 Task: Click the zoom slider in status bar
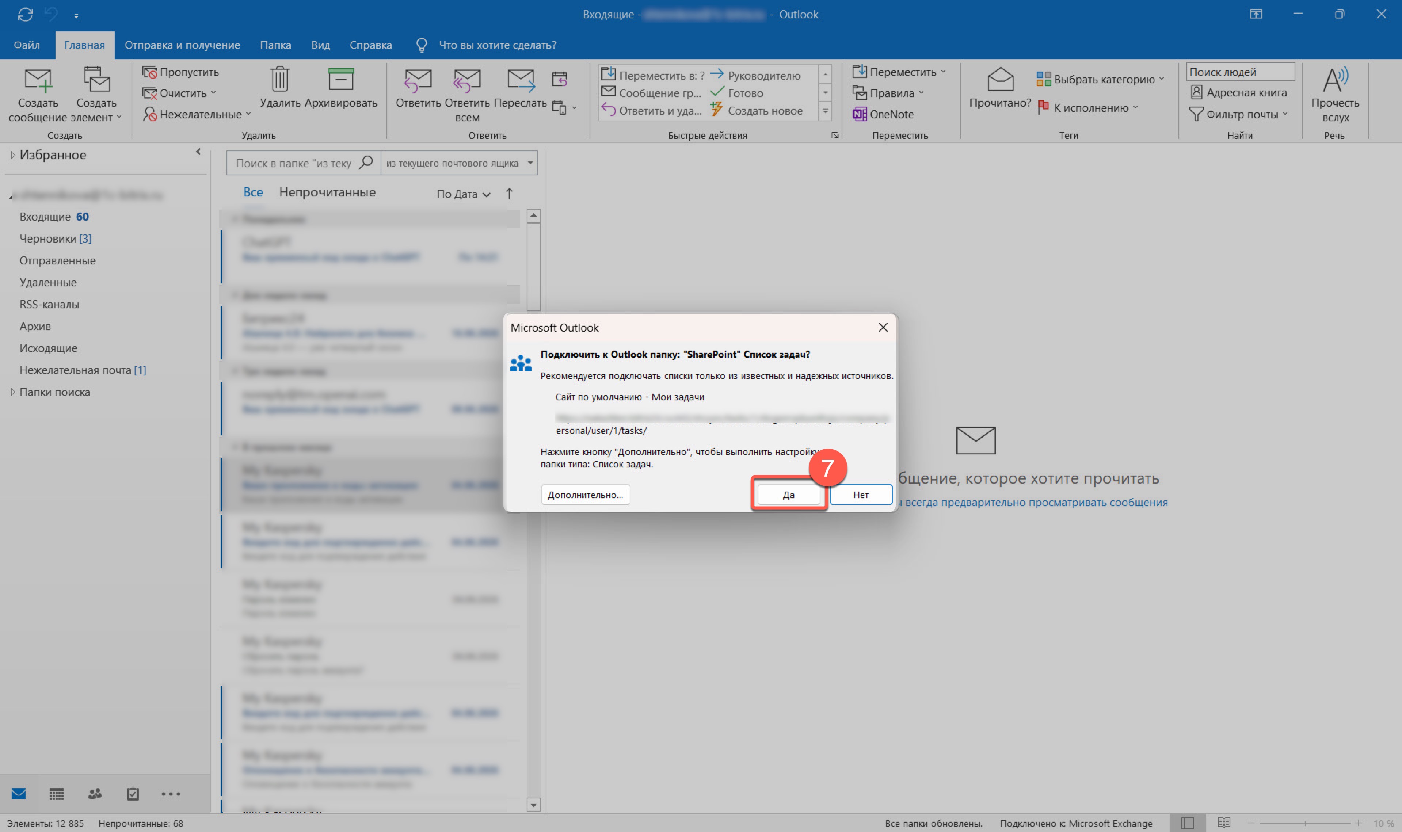tap(1305, 823)
